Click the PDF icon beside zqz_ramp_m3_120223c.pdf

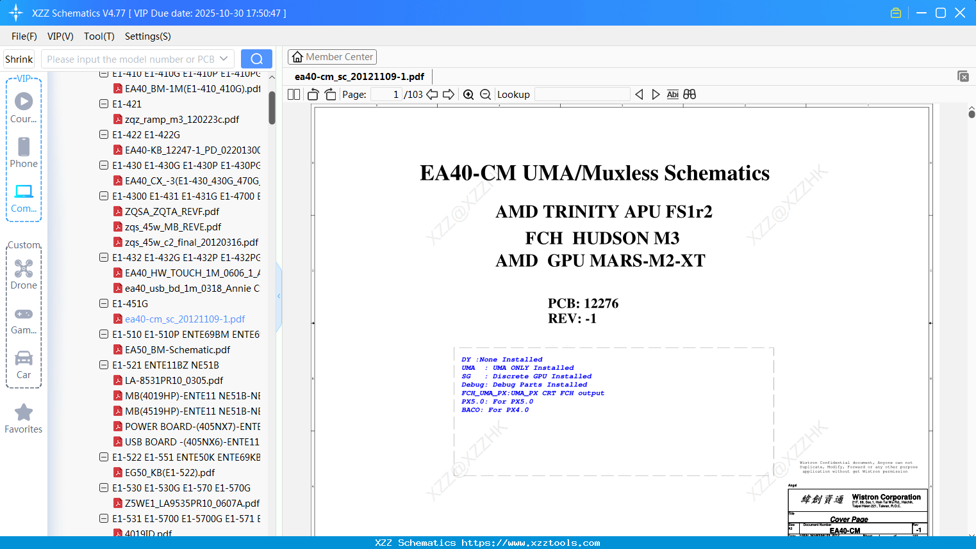118,119
